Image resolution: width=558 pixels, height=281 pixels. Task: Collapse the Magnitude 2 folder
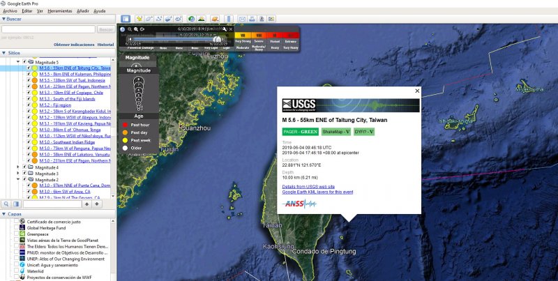point(18,180)
